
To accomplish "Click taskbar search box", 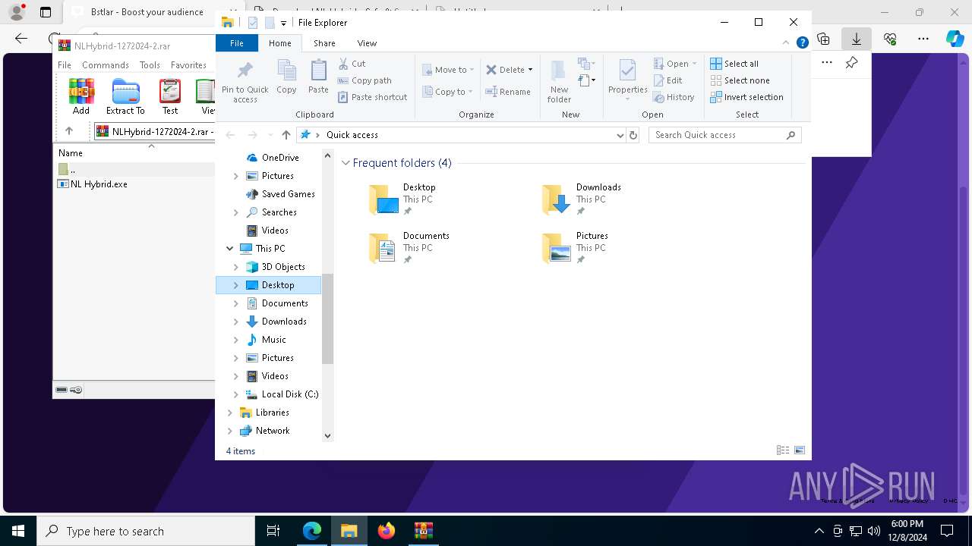I will coord(146,531).
